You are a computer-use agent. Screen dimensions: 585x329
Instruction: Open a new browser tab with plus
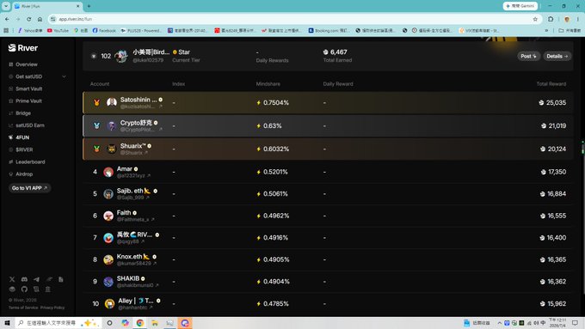pyautogui.click(x=89, y=6)
